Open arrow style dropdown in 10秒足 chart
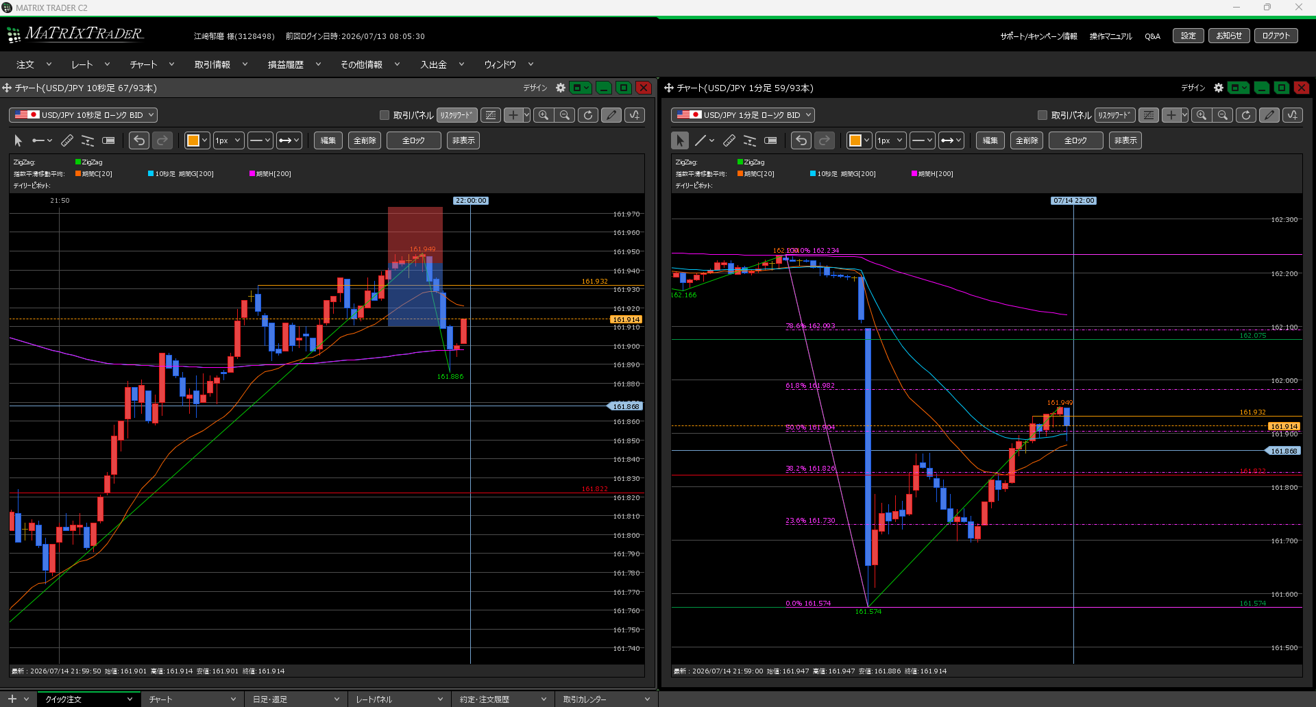Image resolution: width=1316 pixels, height=707 pixels. [x=289, y=140]
